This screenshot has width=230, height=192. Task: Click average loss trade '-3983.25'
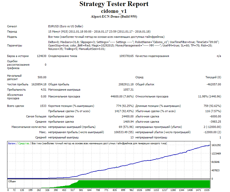click(215, 122)
